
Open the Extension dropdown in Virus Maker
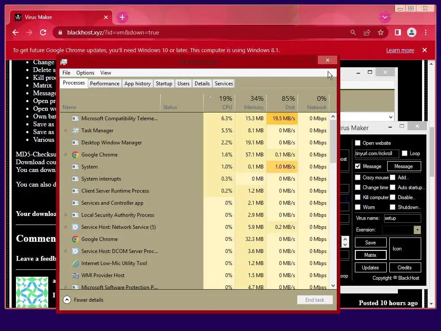(x=417, y=230)
